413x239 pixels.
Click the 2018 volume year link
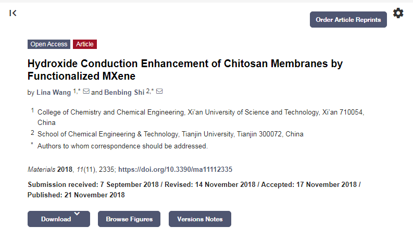tap(65, 170)
